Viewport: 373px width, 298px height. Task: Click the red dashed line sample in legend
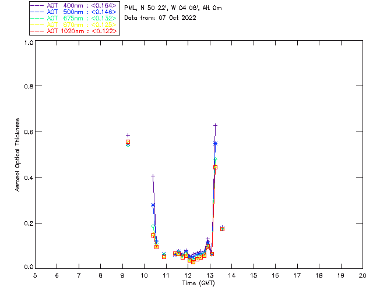coord(37,31)
